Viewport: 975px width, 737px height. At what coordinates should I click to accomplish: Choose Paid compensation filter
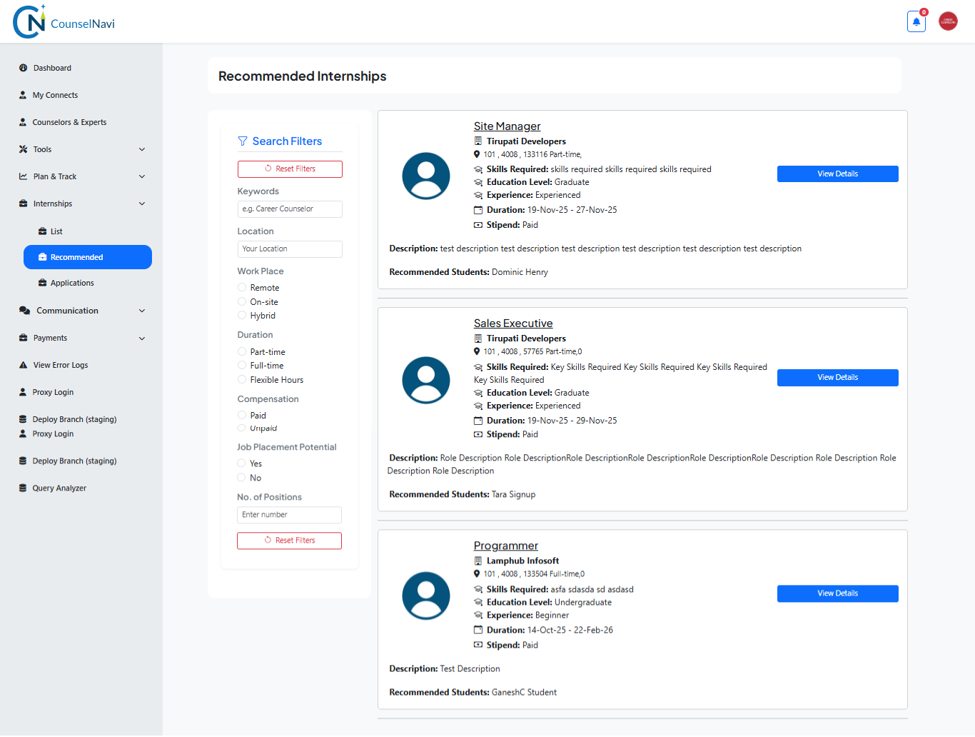tap(242, 415)
